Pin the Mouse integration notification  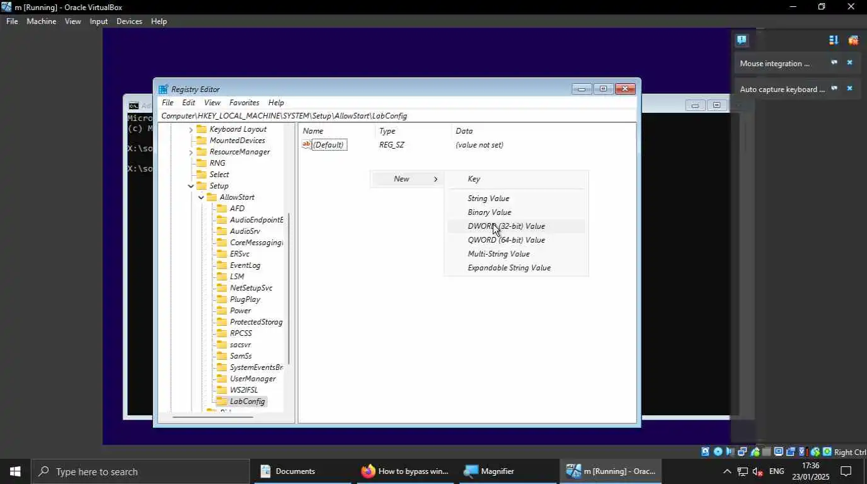834,63
